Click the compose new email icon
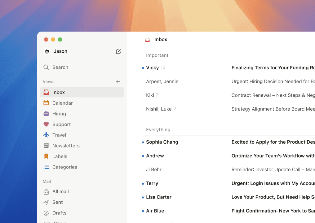The image size is (315, 223). pyautogui.click(x=118, y=52)
